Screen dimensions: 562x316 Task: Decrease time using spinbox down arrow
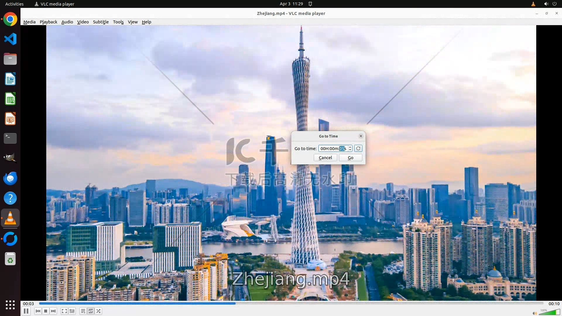point(350,150)
